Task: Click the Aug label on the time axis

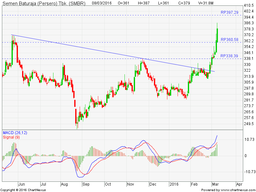Action: pyautogui.click(x=64, y=185)
